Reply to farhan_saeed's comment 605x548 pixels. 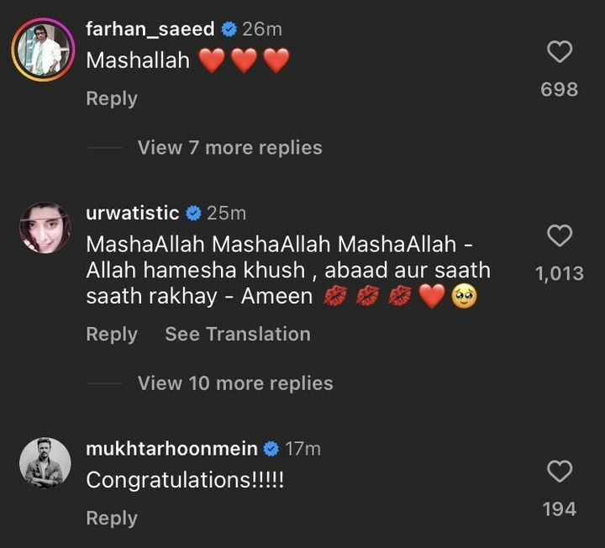click(x=111, y=98)
